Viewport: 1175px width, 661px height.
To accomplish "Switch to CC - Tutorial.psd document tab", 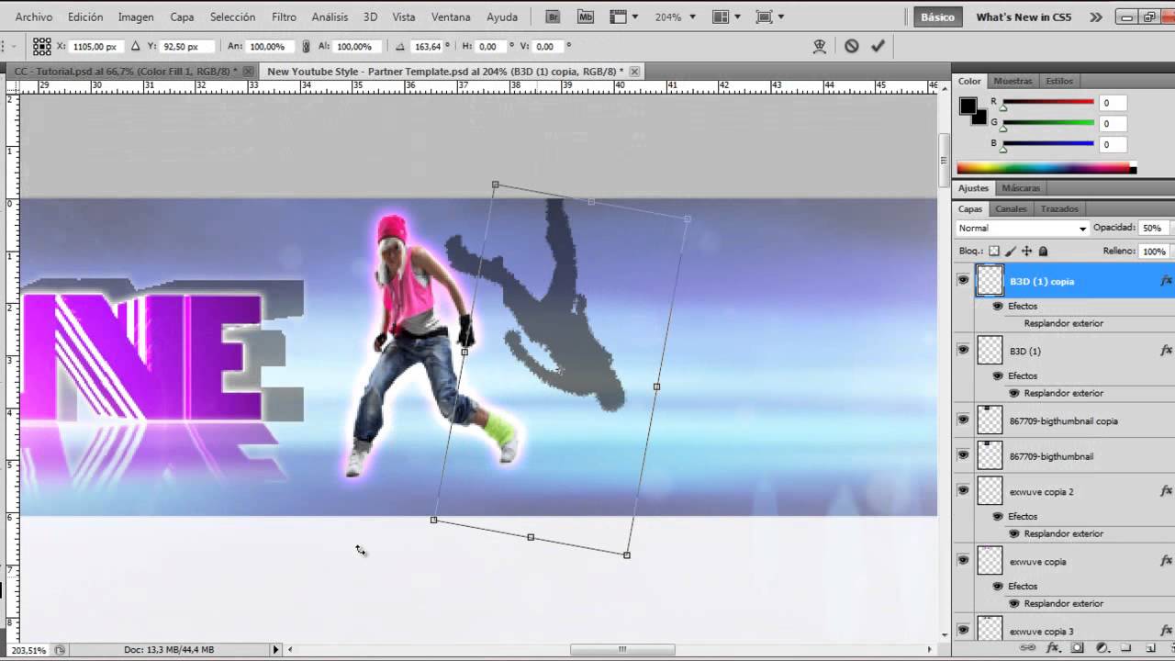I will [126, 71].
